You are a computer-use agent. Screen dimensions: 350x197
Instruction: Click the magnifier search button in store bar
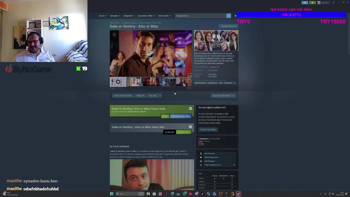pyautogui.click(x=229, y=16)
